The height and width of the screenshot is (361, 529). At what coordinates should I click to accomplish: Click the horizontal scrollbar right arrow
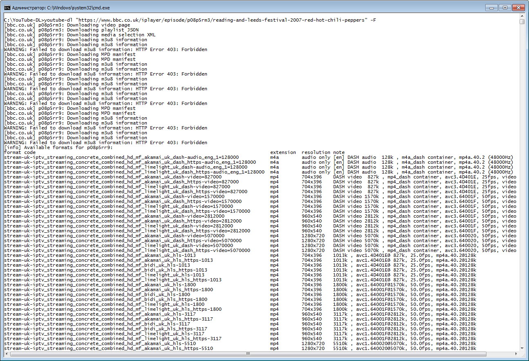coord(516,354)
